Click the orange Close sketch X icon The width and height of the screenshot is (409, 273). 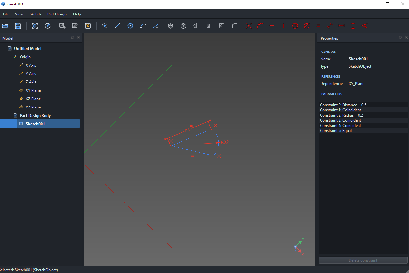pyautogui.click(x=88, y=26)
